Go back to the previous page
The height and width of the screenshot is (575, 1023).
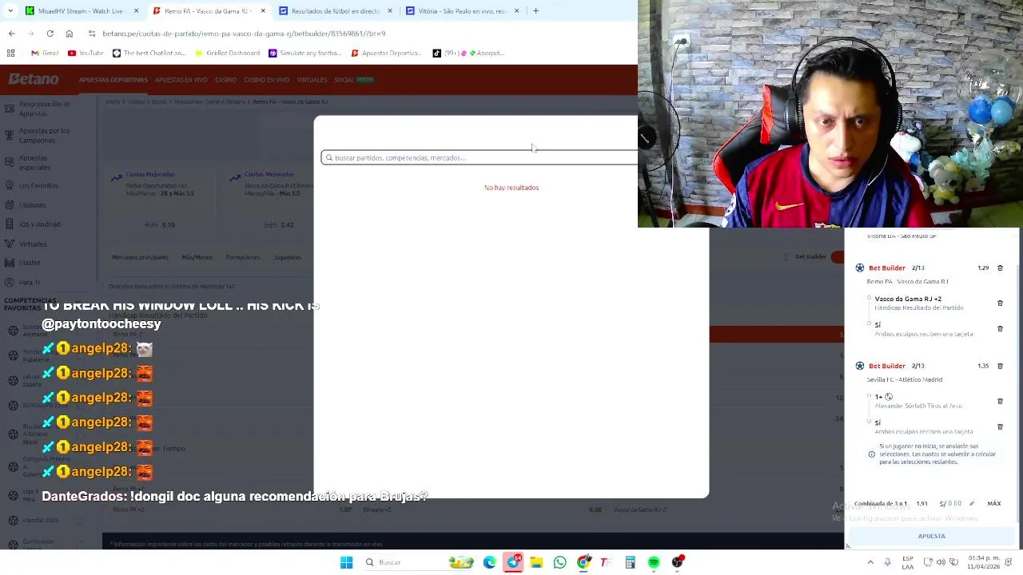pyautogui.click(x=11, y=34)
